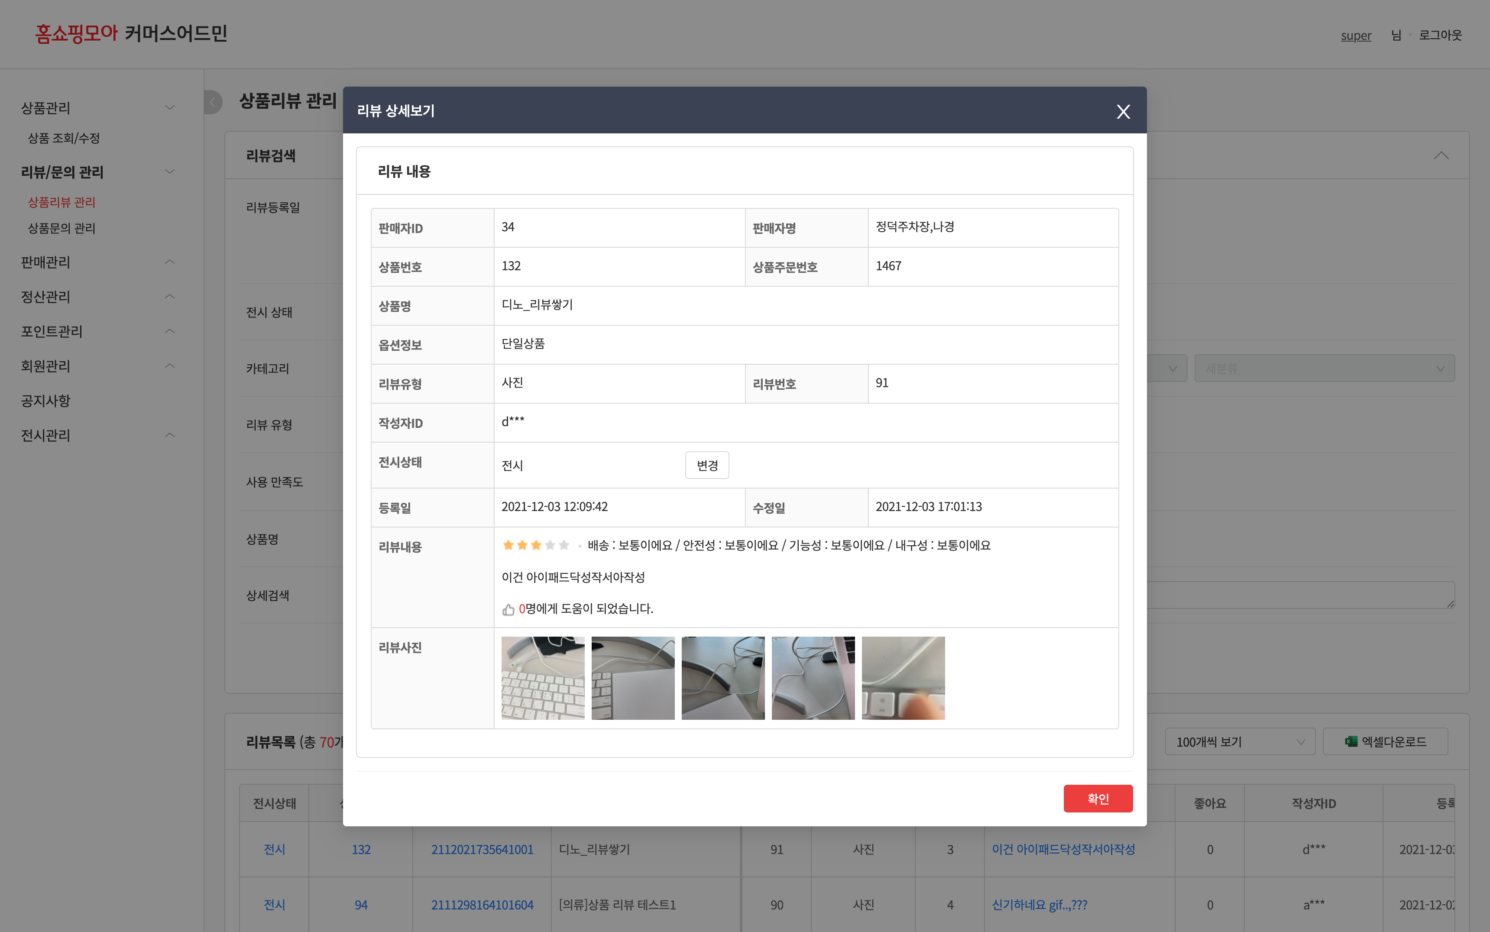Click the super username link
This screenshot has height=932, width=1490.
point(1356,36)
